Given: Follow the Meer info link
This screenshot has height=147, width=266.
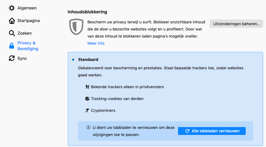Looking at the screenshot, I should click(x=96, y=43).
